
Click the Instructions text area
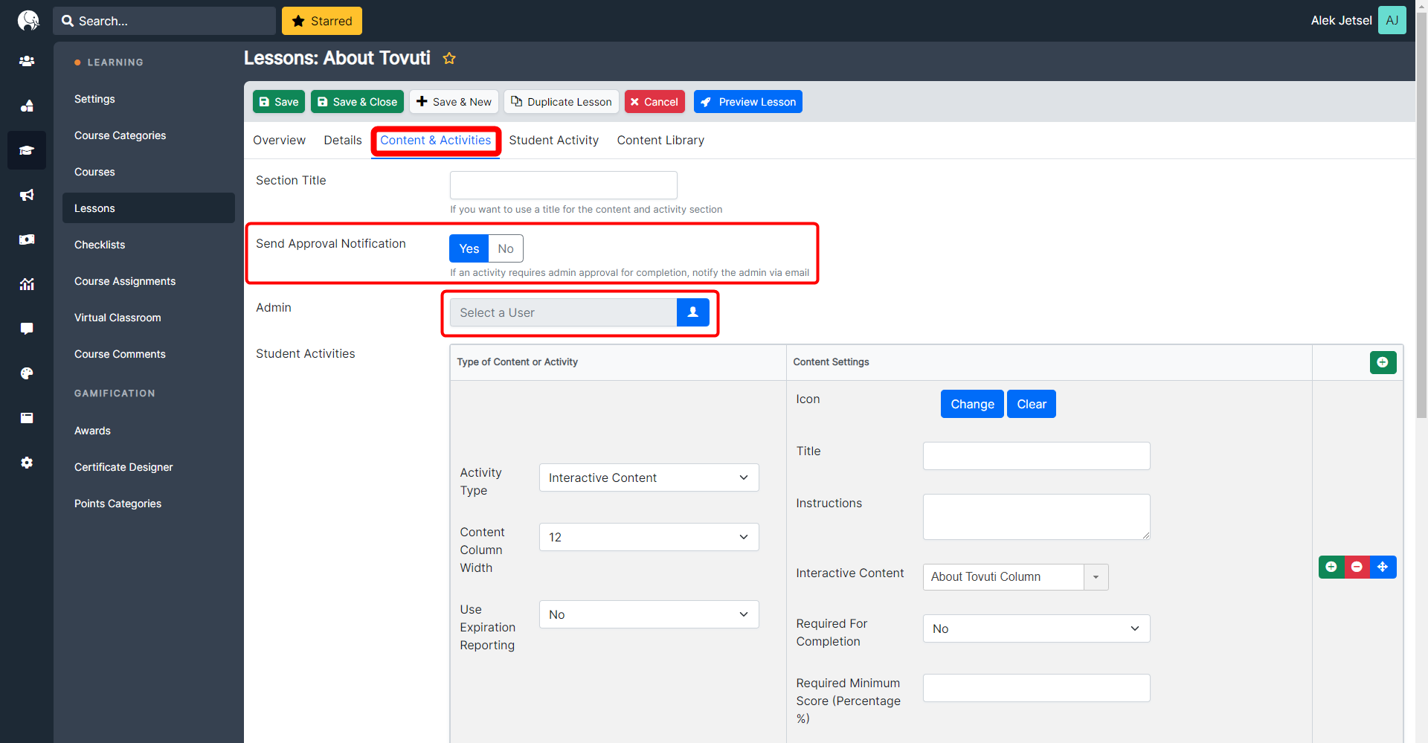coord(1036,517)
